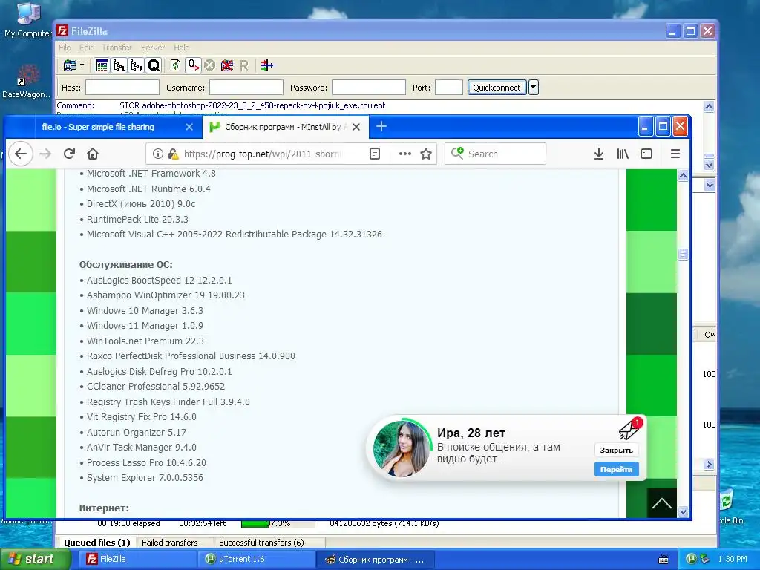This screenshot has width=760, height=570.
Task: Open FileZilla Edit menu
Action: (86, 47)
